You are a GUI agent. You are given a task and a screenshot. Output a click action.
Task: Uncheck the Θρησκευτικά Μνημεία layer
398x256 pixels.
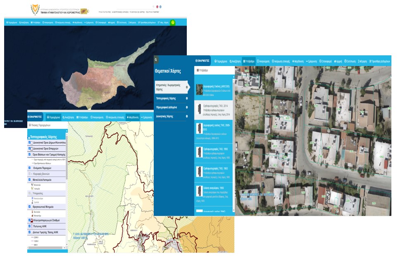29,207
